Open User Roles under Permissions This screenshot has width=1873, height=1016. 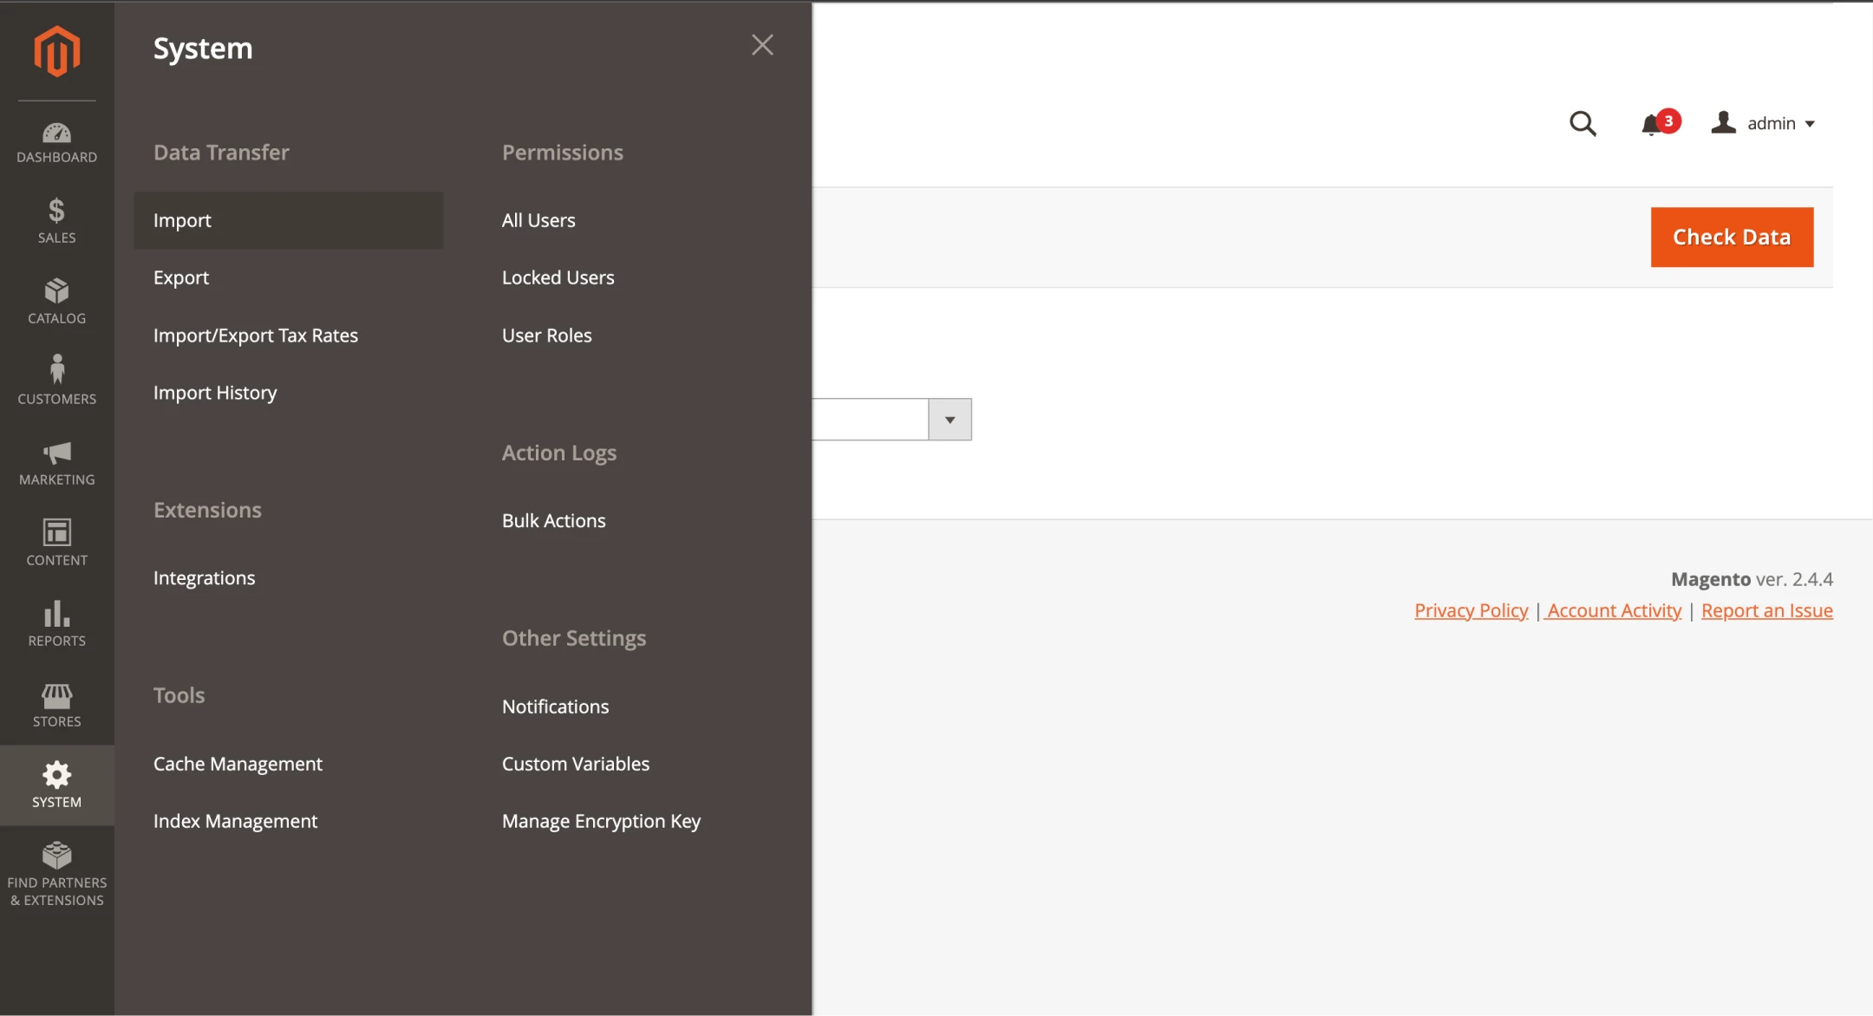coord(546,335)
